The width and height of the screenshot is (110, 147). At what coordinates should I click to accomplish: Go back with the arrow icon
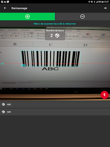click(5, 8)
